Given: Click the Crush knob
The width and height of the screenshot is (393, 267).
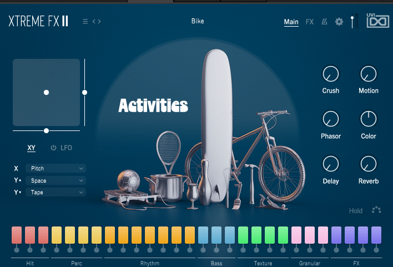Looking at the screenshot, I should coord(331,73).
